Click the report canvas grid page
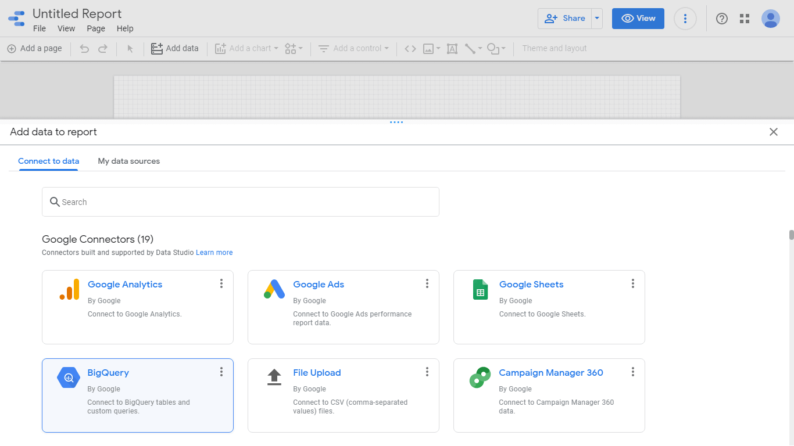The image size is (794, 446). click(396, 97)
